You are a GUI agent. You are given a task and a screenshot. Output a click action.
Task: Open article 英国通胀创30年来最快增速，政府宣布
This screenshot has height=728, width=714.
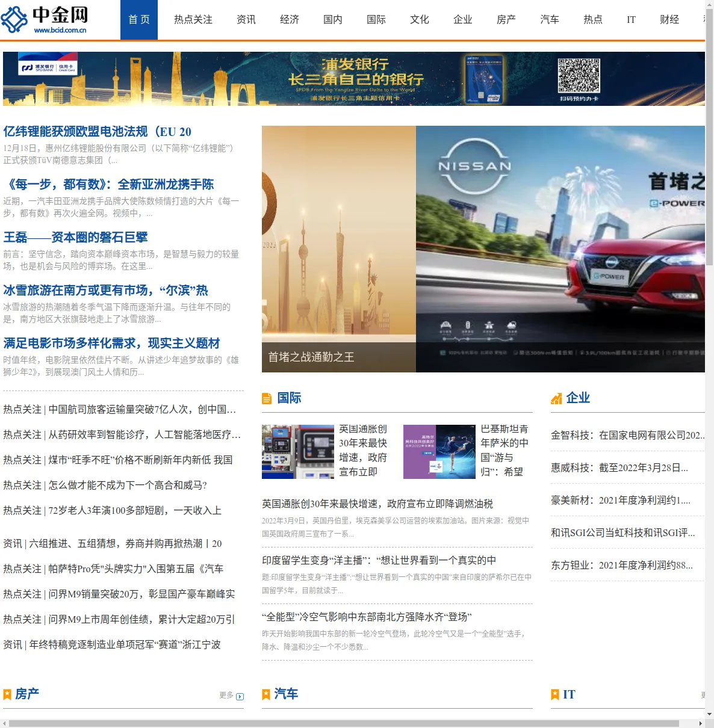[x=377, y=504]
